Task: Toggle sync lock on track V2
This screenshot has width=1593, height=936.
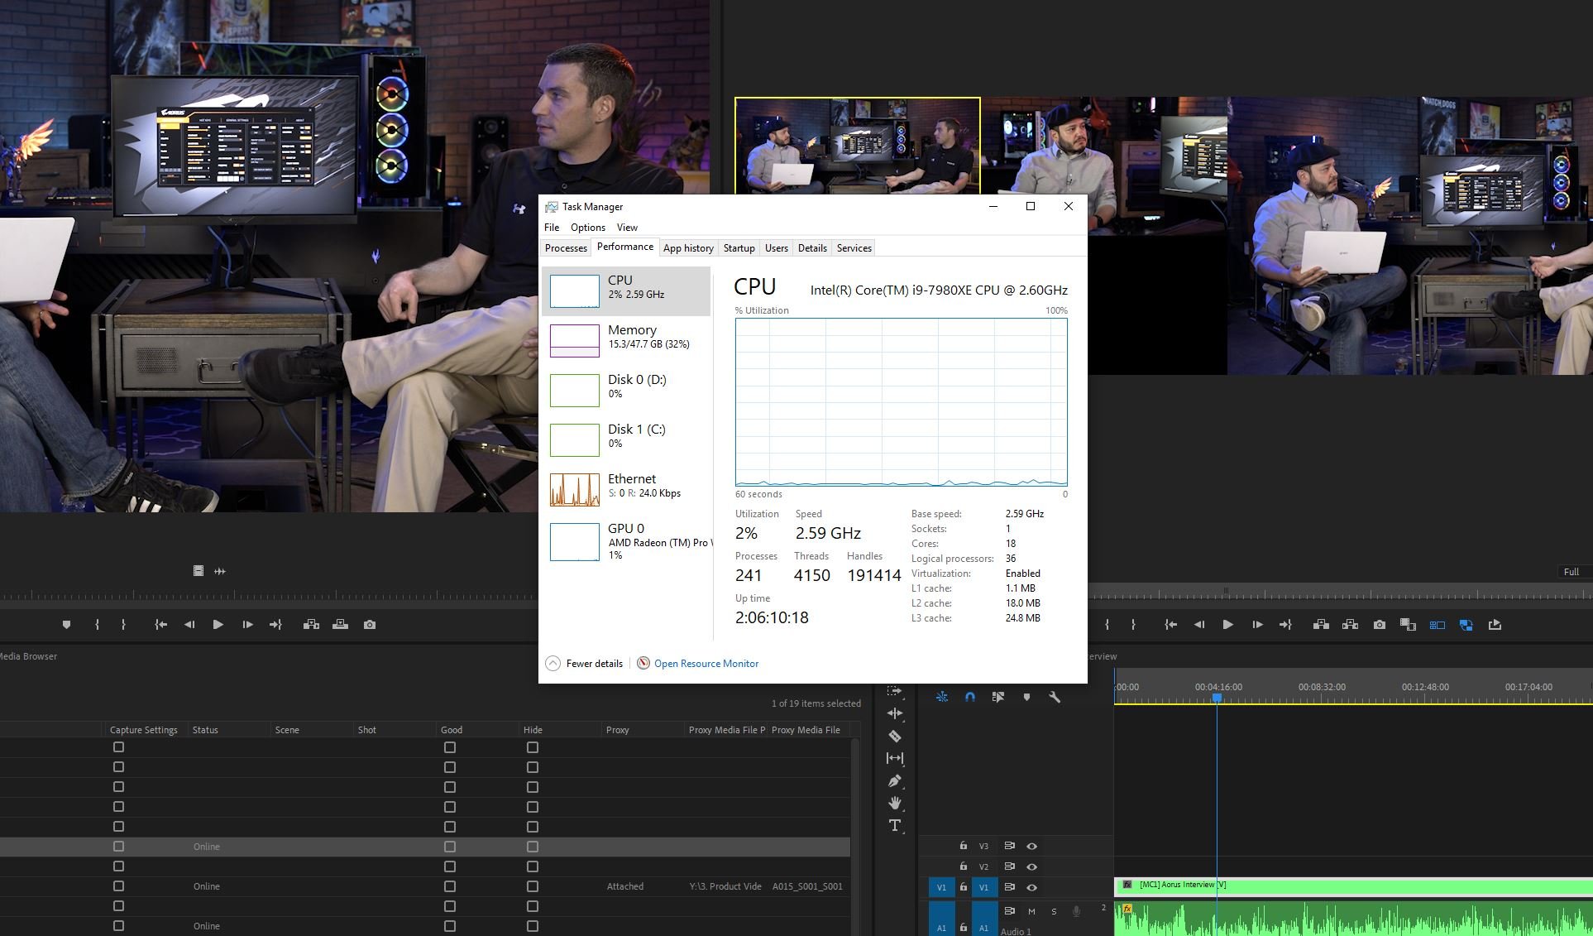Action: tap(1009, 866)
